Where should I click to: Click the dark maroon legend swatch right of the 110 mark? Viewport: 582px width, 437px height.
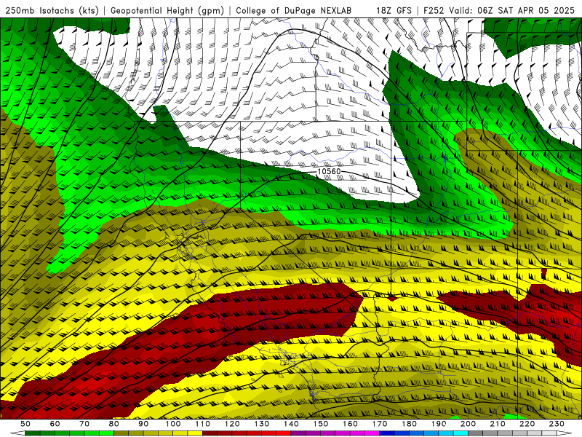click(x=210, y=433)
